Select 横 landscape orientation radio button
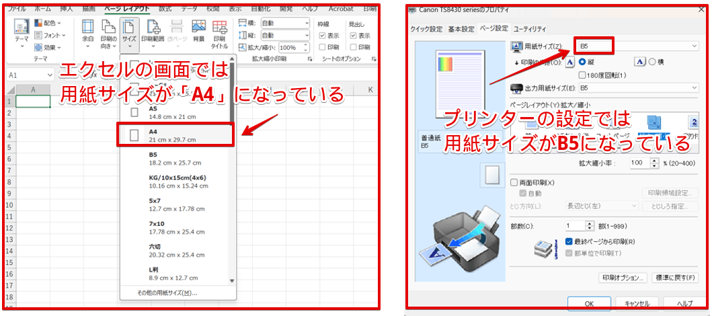This screenshot has height=316, width=712. (651, 63)
